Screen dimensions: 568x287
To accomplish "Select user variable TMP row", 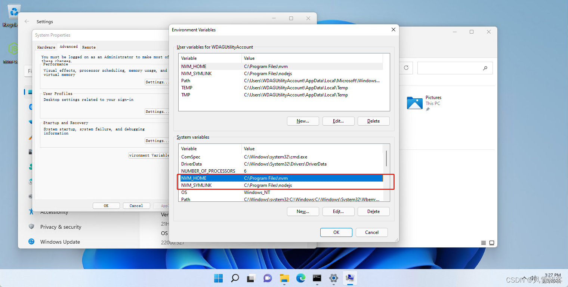I will pos(281,95).
